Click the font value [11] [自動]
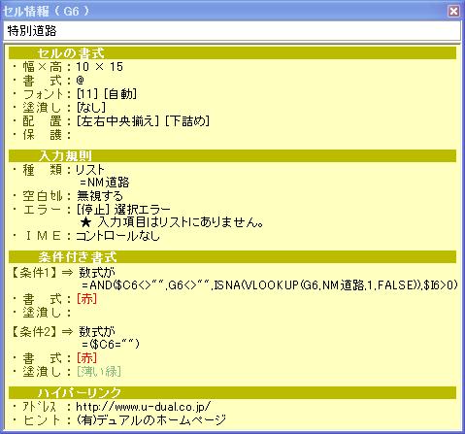This screenshot has height=434, width=465. [107, 94]
